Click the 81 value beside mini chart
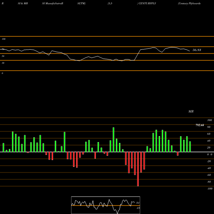 [x=138, y=203]
